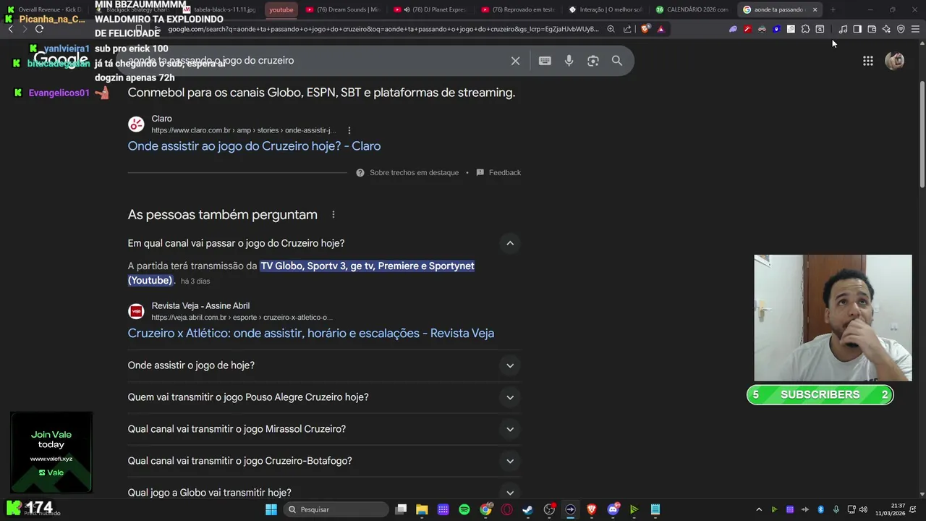This screenshot has height=521, width=926.
Task: Go back to the previous page
Action: coord(10,29)
